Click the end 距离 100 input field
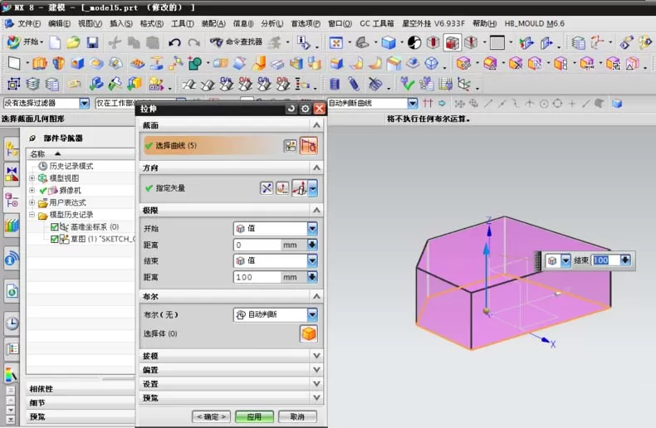656x428 pixels. coord(257,277)
